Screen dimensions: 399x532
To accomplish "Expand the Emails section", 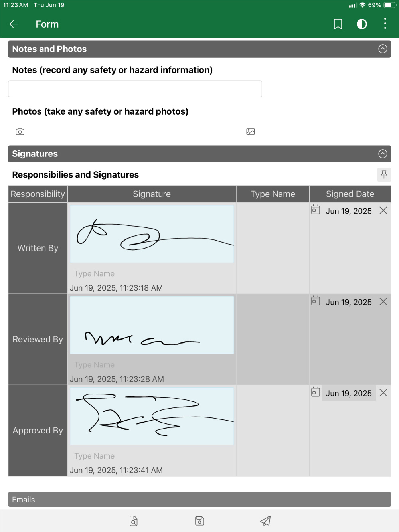I will pos(199,500).
